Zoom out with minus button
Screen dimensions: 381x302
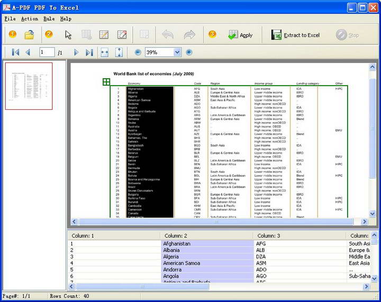tap(138, 52)
